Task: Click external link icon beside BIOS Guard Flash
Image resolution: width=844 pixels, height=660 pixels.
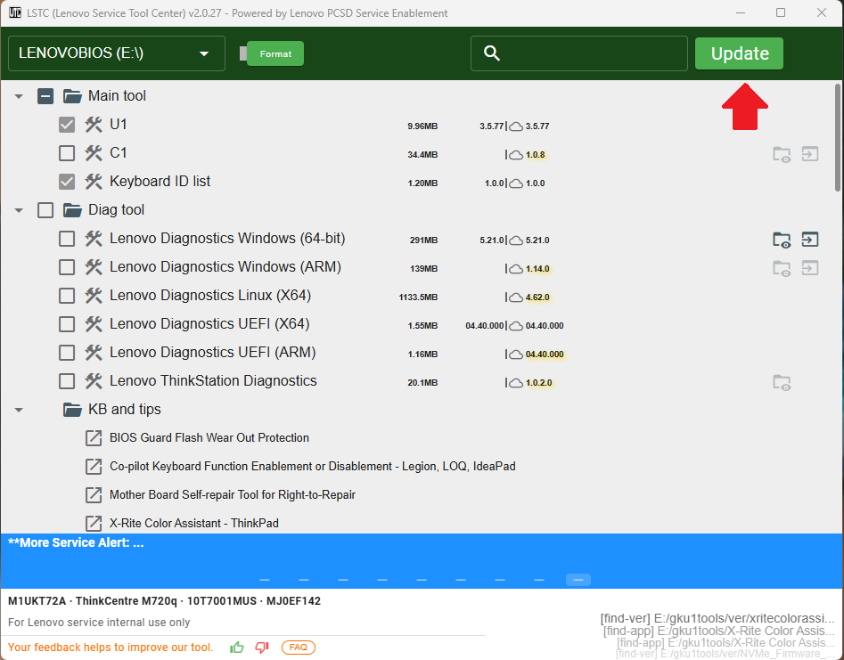Action: pyautogui.click(x=94, y=438)
